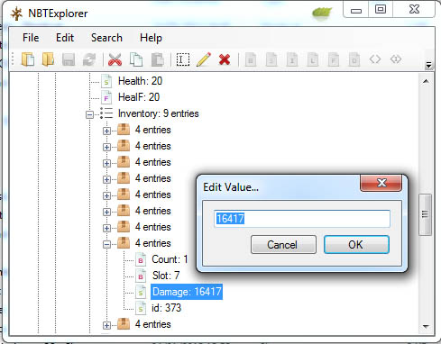Select the 4 entries row below id: 373
This screenshot has height=344, width=441.
[x=153, y=324]
